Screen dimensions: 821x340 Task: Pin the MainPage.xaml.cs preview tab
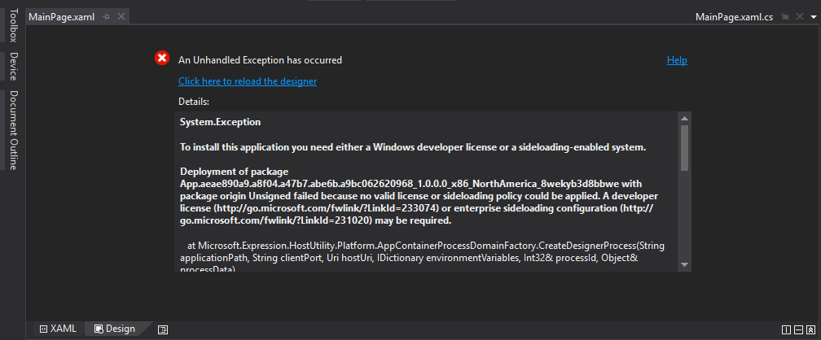[785, 17]
